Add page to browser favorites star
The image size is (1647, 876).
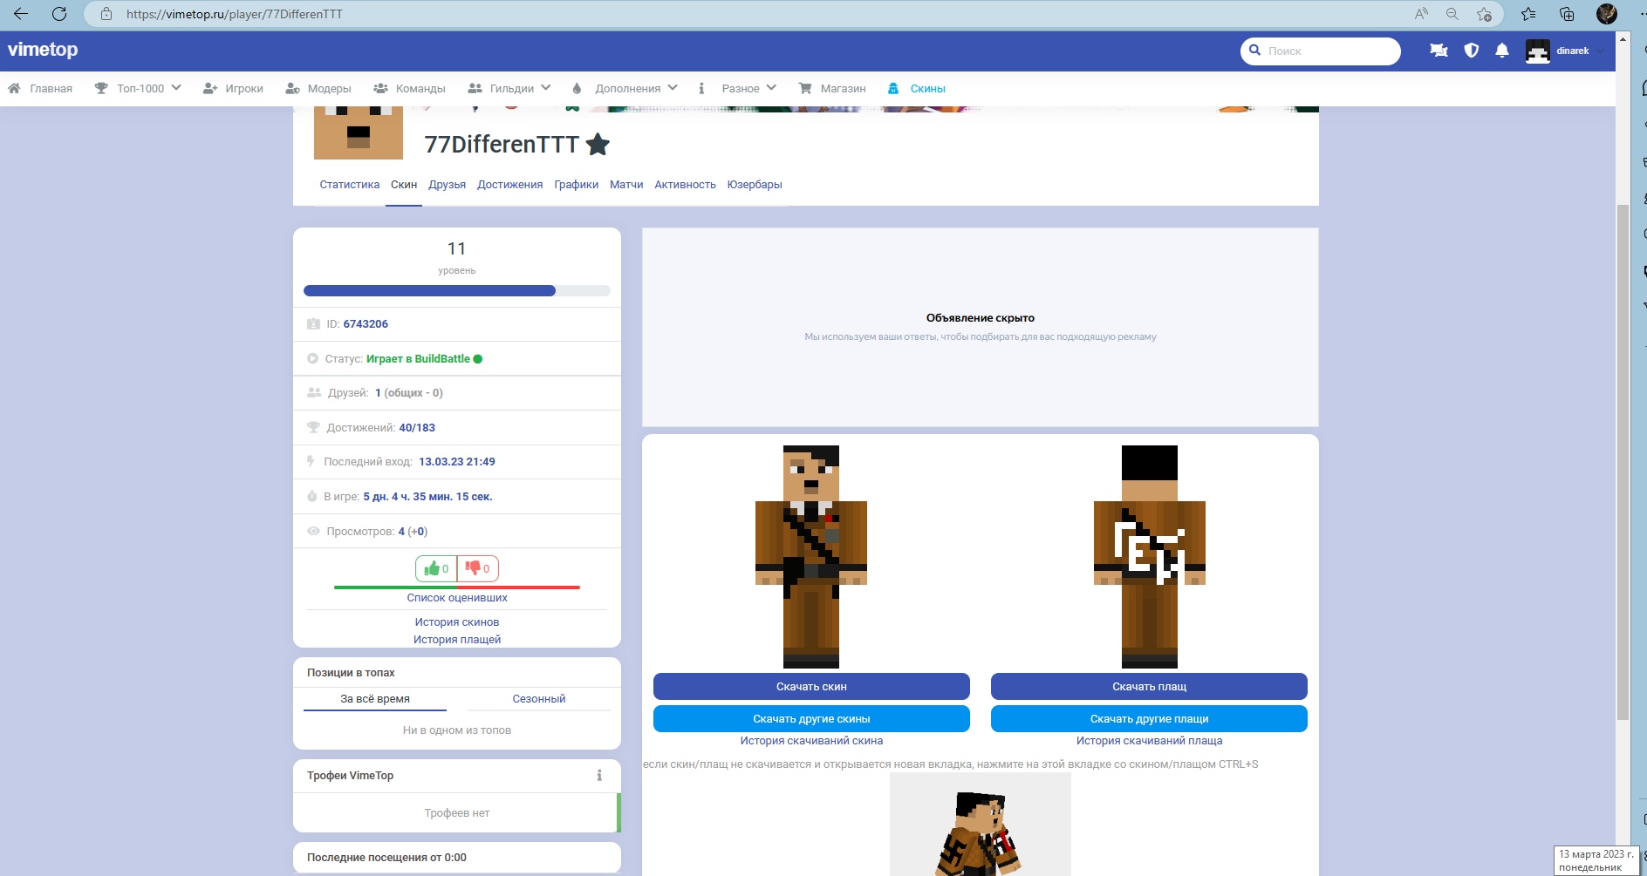point(1484,14)
